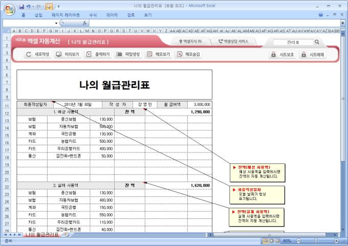Viewport: 348px width, 246px height.
Task: Select the 508,000 cell
Action: pos(102,126)
